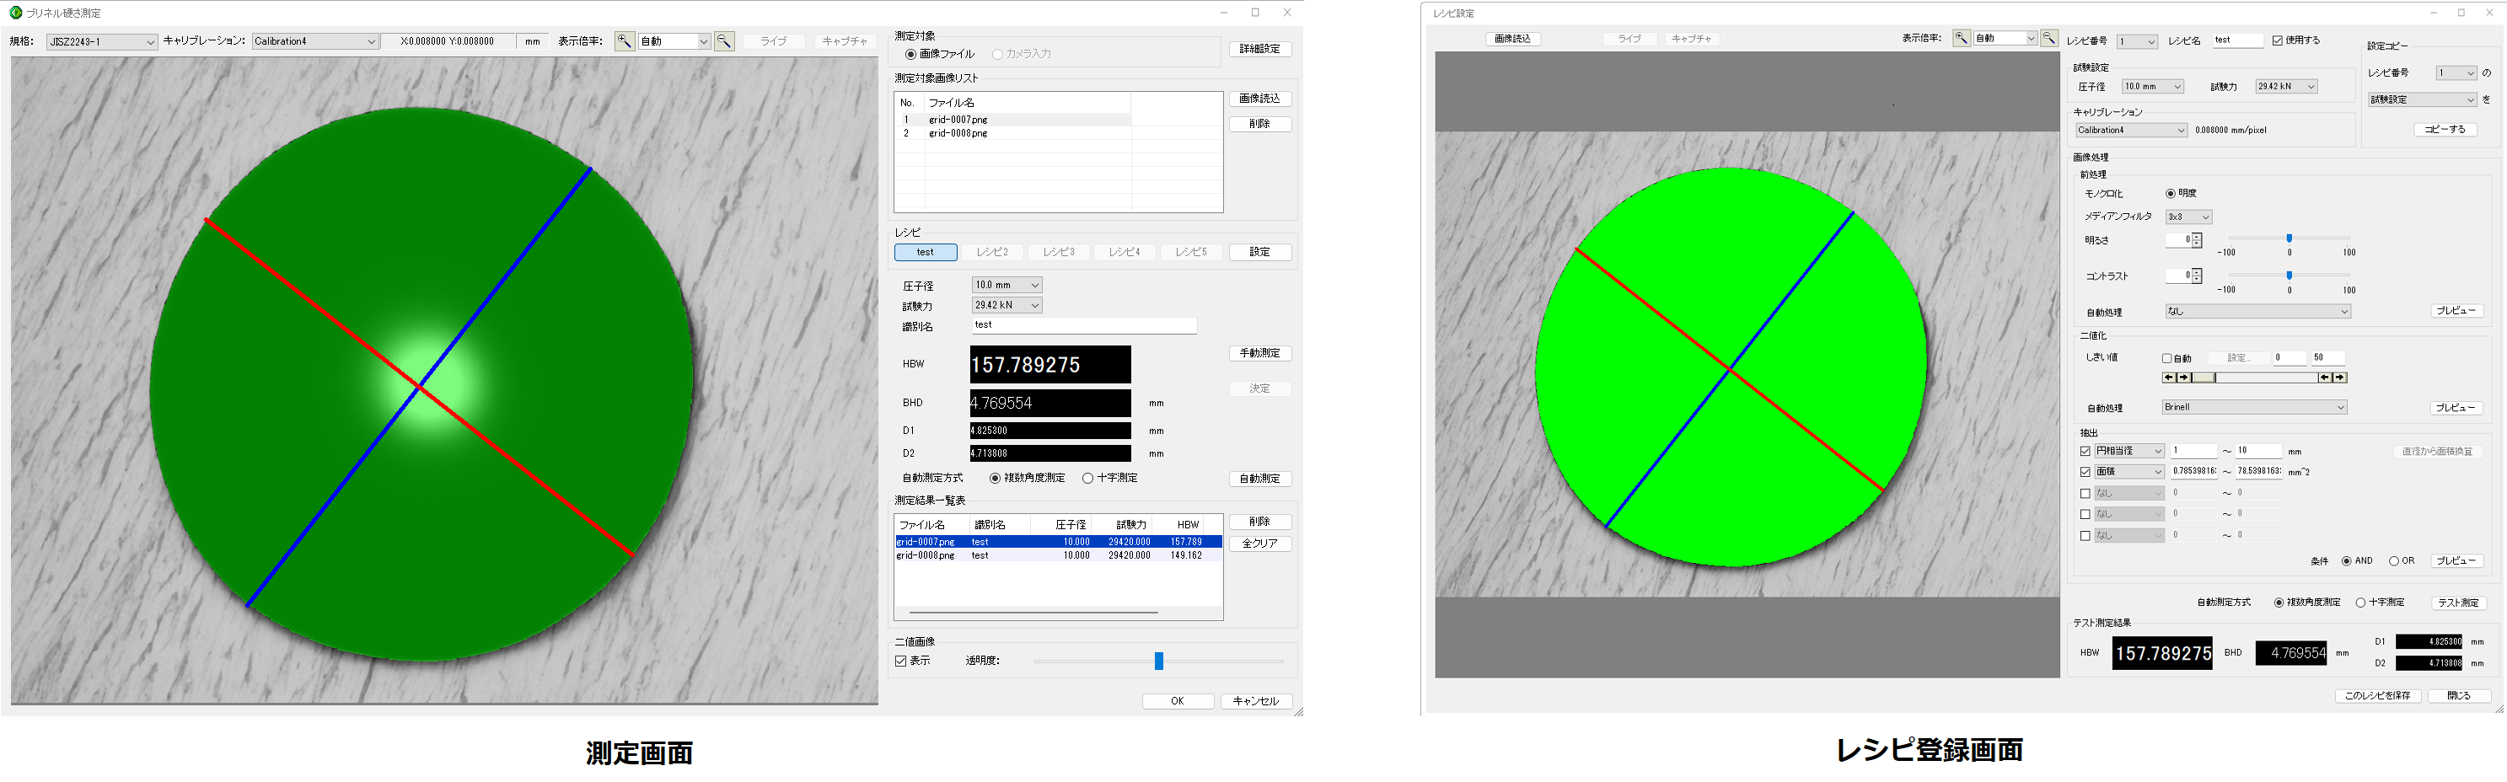Open the レシピ番号 dropdown beside レシピ名
The height and width of the screenshot is (782, 2507).
pyautogui.click(x=2137, y=40)
